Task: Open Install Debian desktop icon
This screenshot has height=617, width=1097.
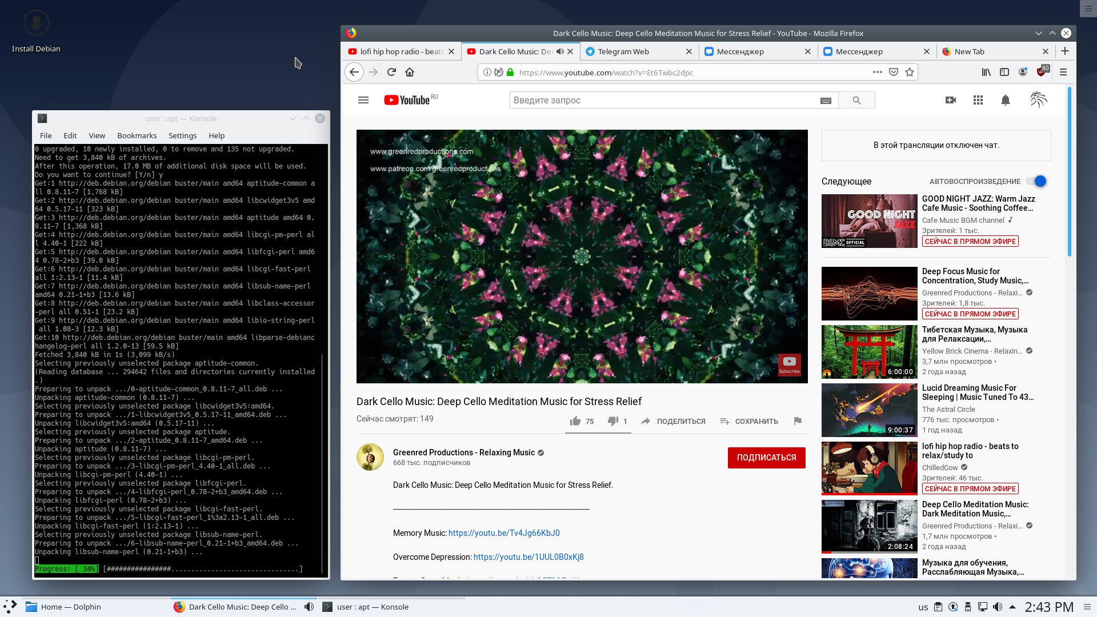Action: 36,31
